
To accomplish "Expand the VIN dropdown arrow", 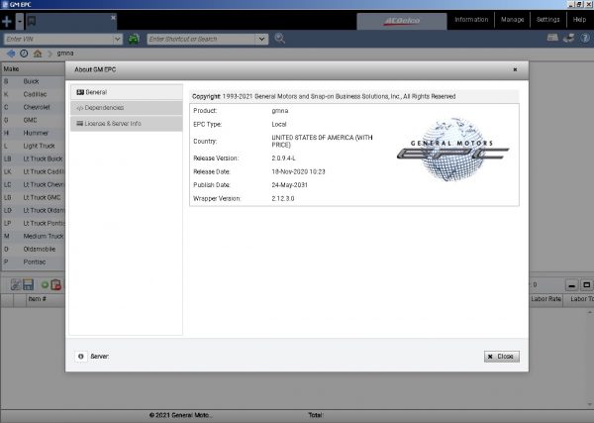I will (118, 39).
